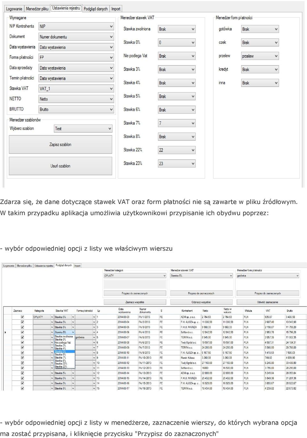Image resolution: width=307 pixels, height=438 pixels.
Task: Open Podgląd danych tab in settings window
Action: (x=96, y=9)
